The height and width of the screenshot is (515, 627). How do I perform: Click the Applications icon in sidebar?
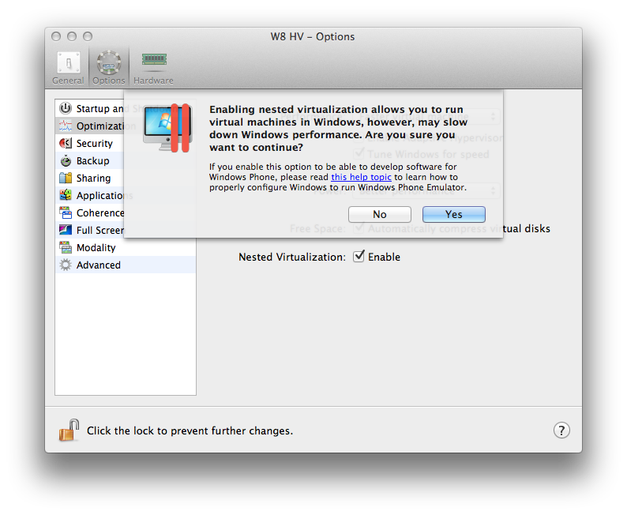66,196
